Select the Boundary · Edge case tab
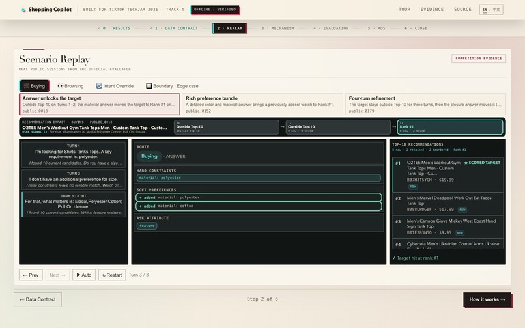This screenshot has height=328, width=525. pyautogui.click(x=173, y=86)
